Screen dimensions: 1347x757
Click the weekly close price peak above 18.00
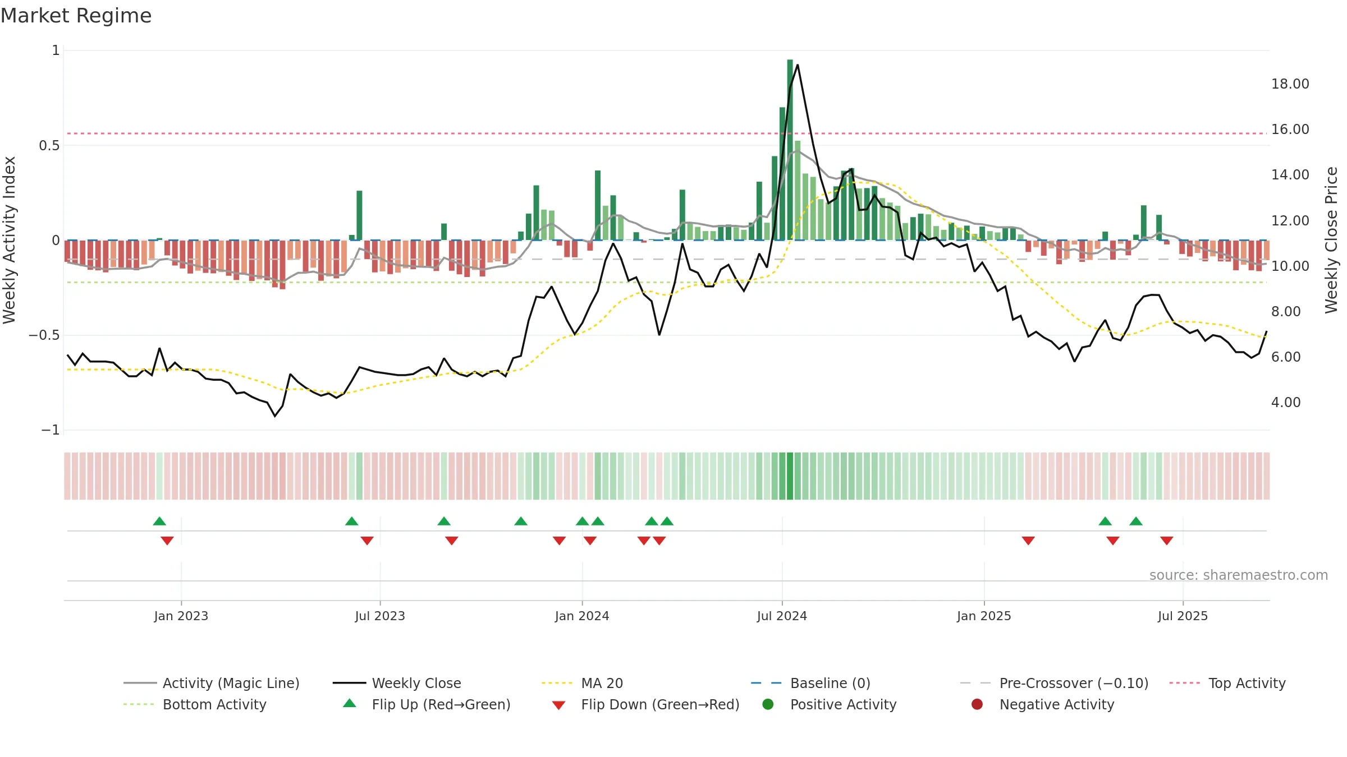[798, 65]
